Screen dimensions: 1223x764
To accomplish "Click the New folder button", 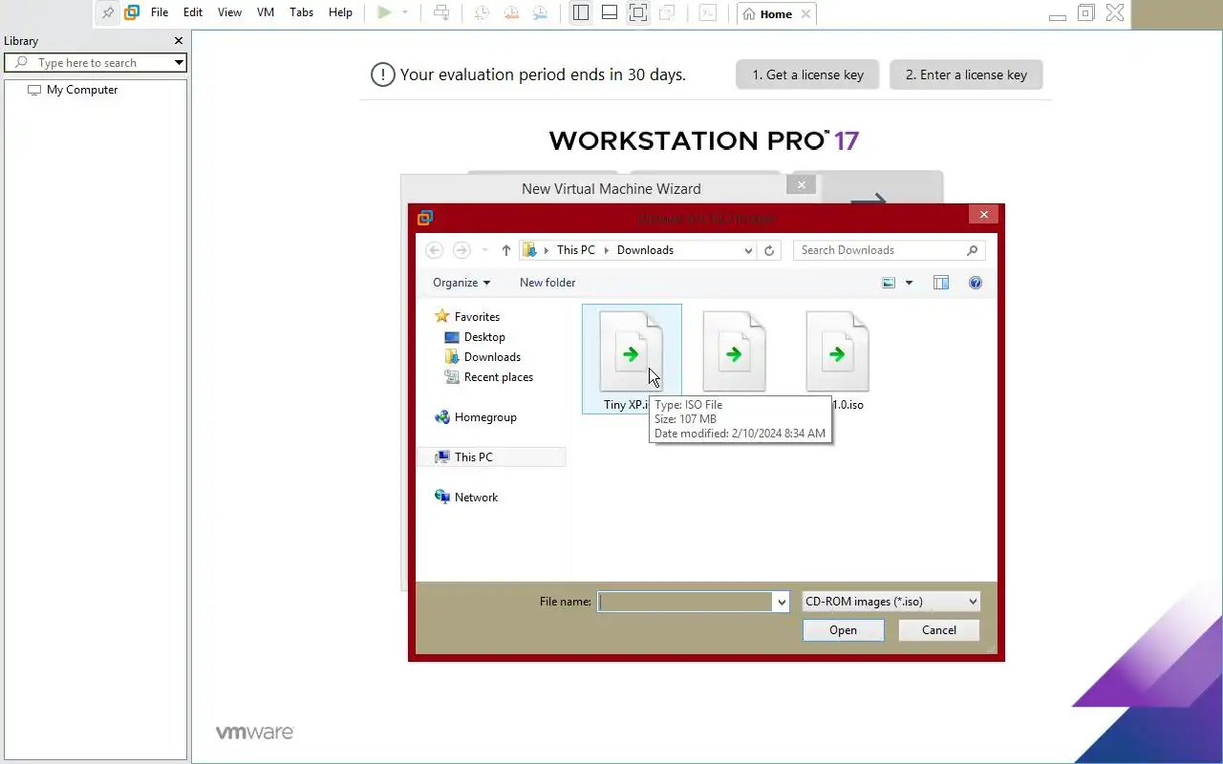I will tap(547, 283).
